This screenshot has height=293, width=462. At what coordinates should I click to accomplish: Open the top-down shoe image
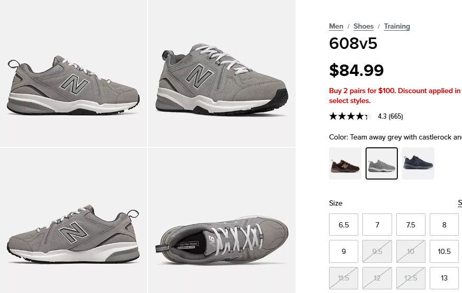[222, 220]
